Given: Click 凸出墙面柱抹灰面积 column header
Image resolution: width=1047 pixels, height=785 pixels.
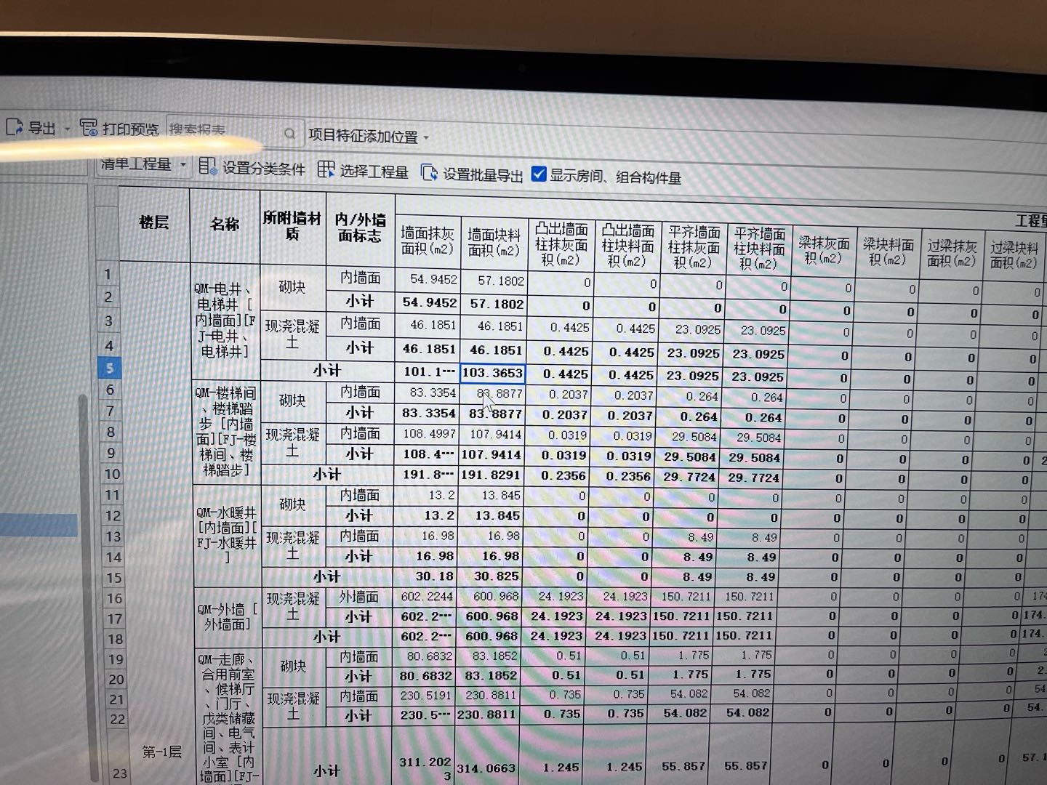Looking at the screenshot, I should click(561, 244).
